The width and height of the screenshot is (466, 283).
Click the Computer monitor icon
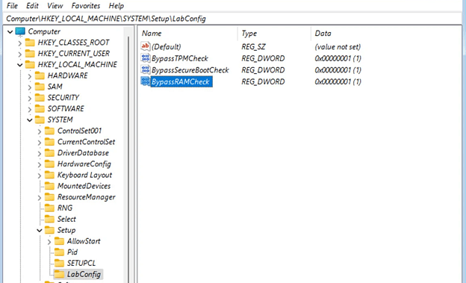click(x=20, y=31)
